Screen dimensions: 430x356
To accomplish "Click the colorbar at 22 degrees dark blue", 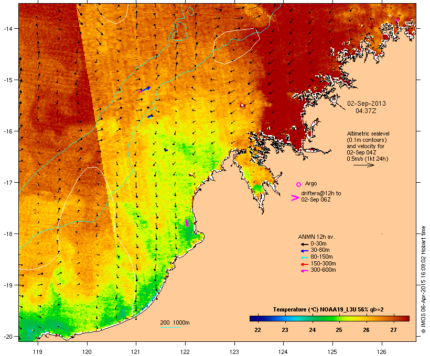I will point(257,318).
